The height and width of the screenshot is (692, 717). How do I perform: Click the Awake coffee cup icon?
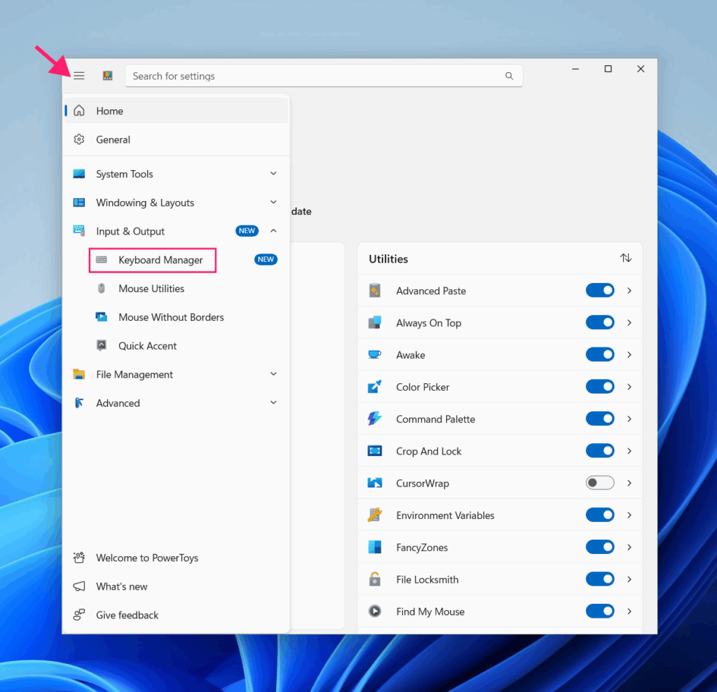tap(375, 354)
